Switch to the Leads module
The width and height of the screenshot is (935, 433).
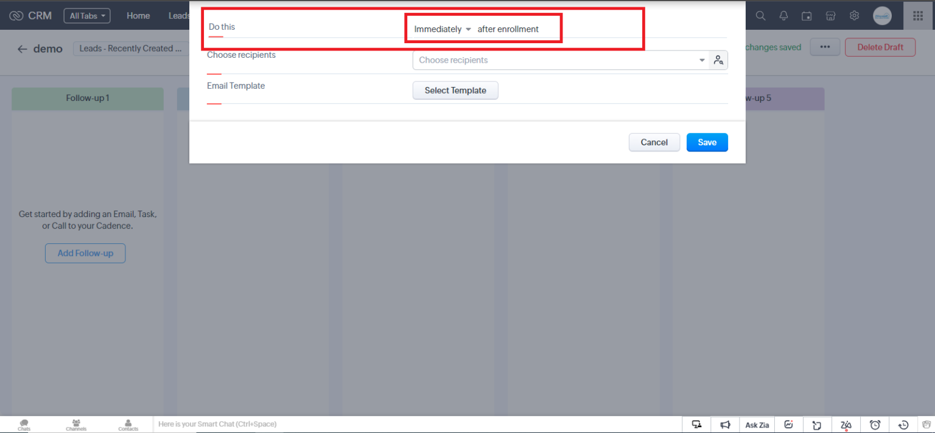point(178,15)
